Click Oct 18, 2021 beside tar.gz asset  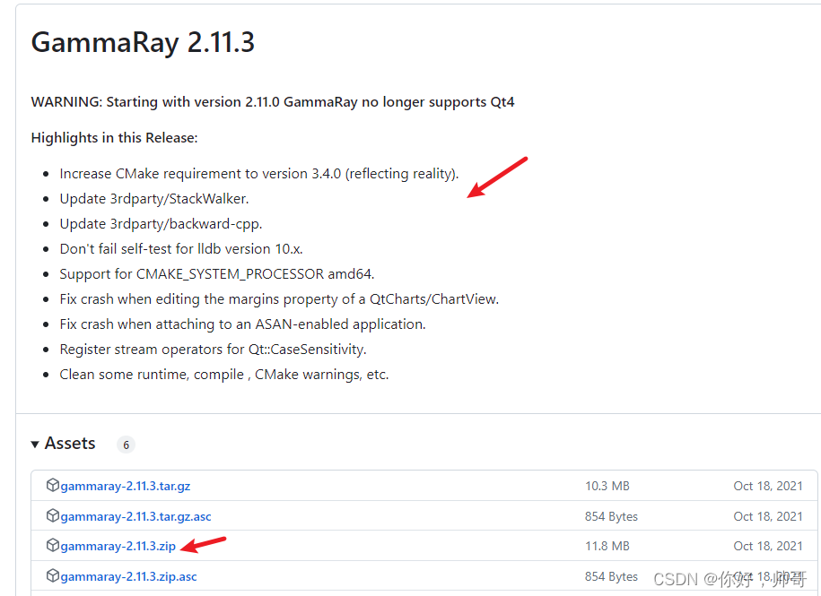click(768, 485)
